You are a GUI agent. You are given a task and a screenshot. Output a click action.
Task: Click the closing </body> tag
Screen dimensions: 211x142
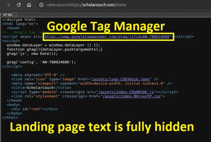coord(14,113)
